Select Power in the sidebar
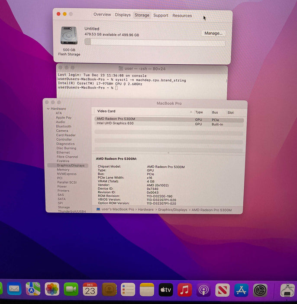This screenshot has width=297, height=304. click(62, 186)
